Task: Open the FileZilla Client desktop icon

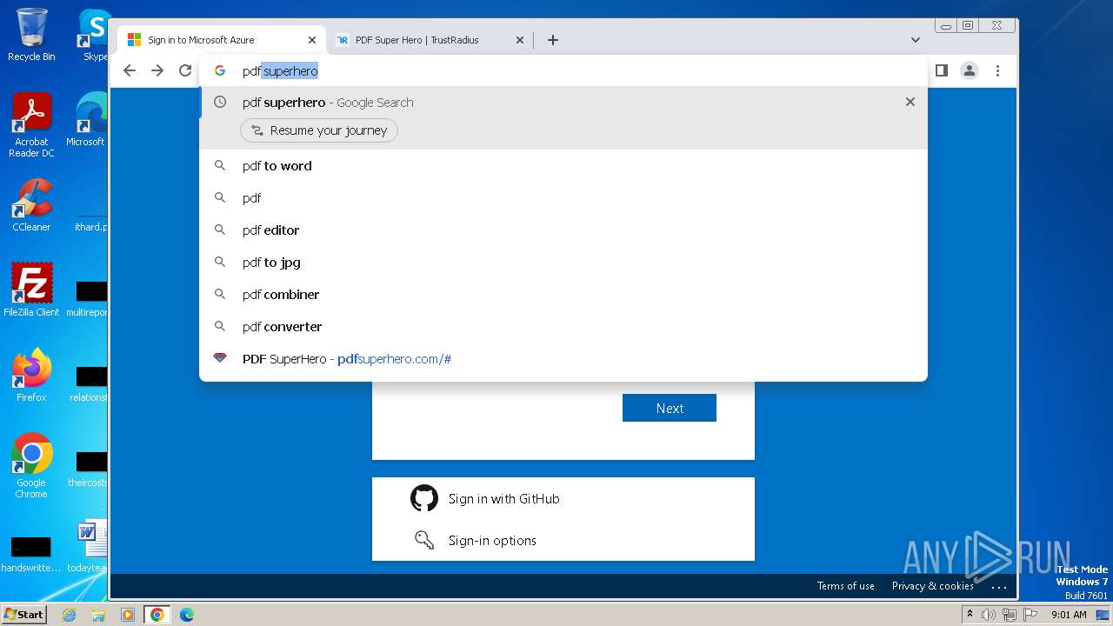Action: pyautogui.click(x=31, y=290)
